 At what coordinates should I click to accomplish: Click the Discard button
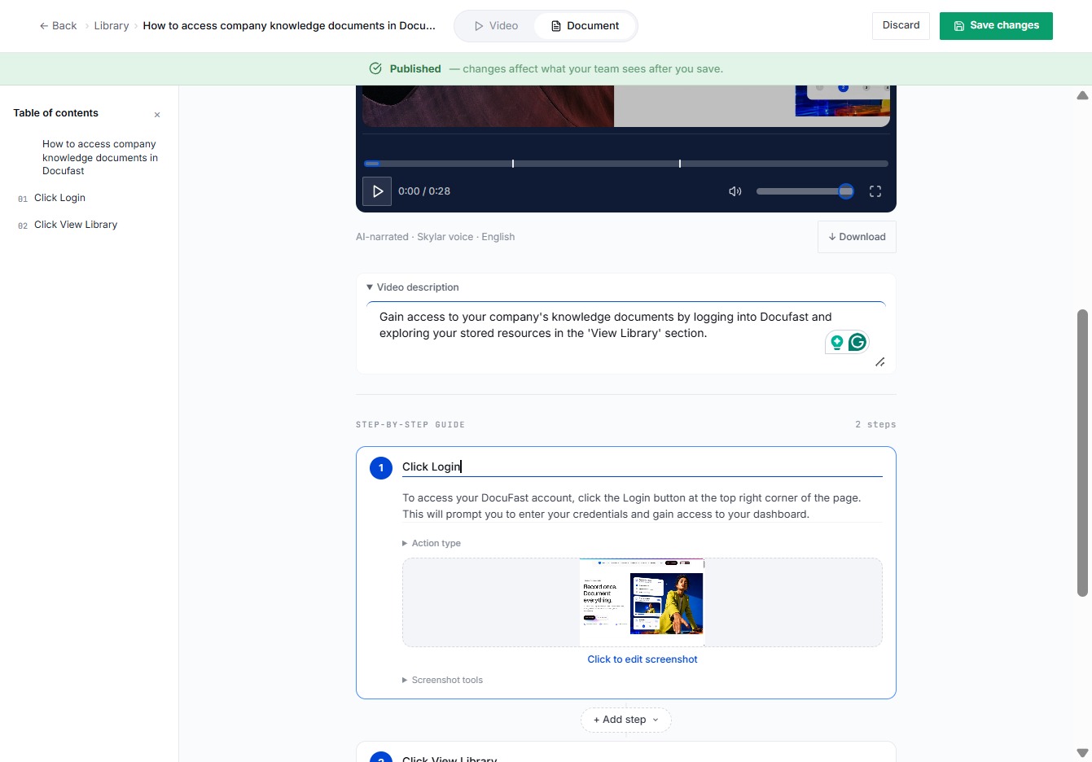[901, 25]
